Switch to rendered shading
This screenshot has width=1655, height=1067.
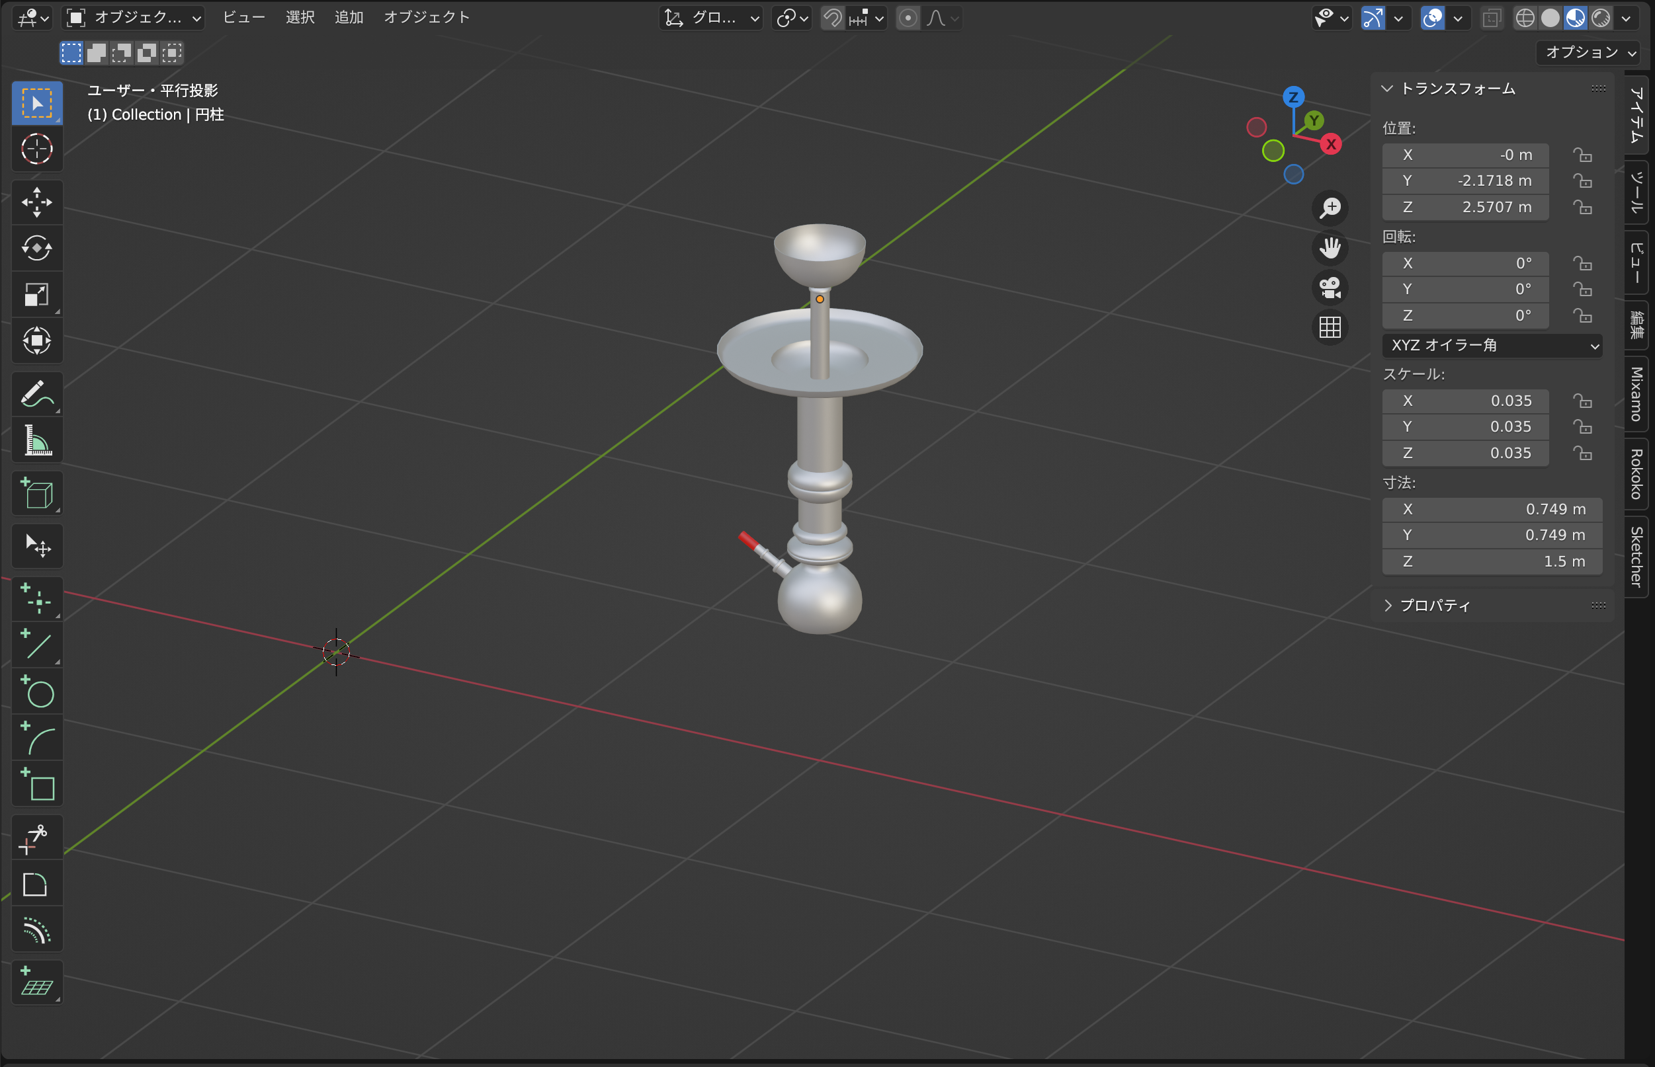coord(1600,18)
